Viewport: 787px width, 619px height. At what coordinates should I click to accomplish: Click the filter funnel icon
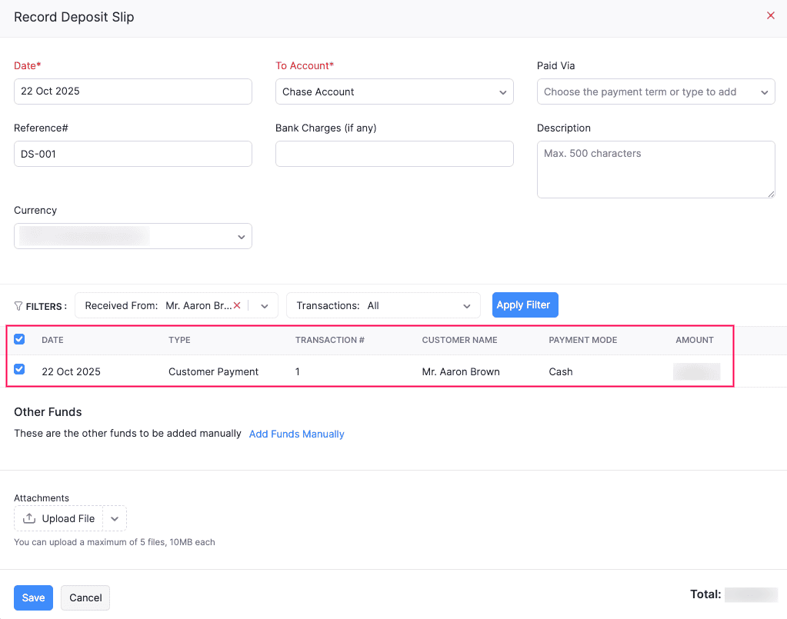18,306
